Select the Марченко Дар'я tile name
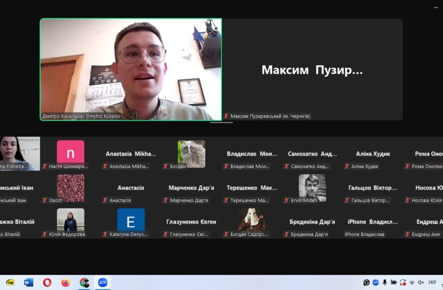 (191, 188)
